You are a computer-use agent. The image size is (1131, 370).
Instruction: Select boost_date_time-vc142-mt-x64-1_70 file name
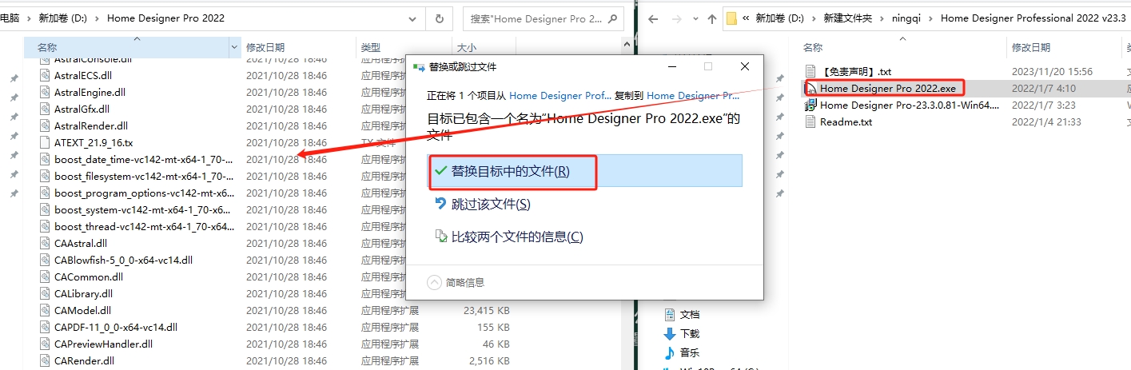[144, 160]
